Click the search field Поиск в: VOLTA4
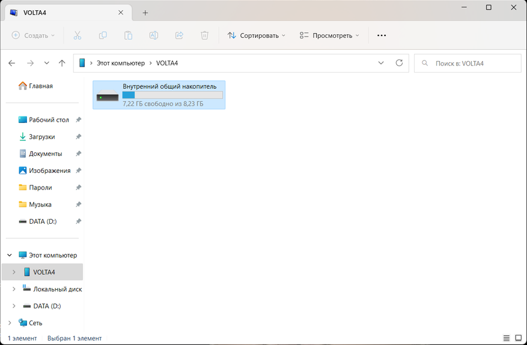The image size is (527, 345). (468, 63)
